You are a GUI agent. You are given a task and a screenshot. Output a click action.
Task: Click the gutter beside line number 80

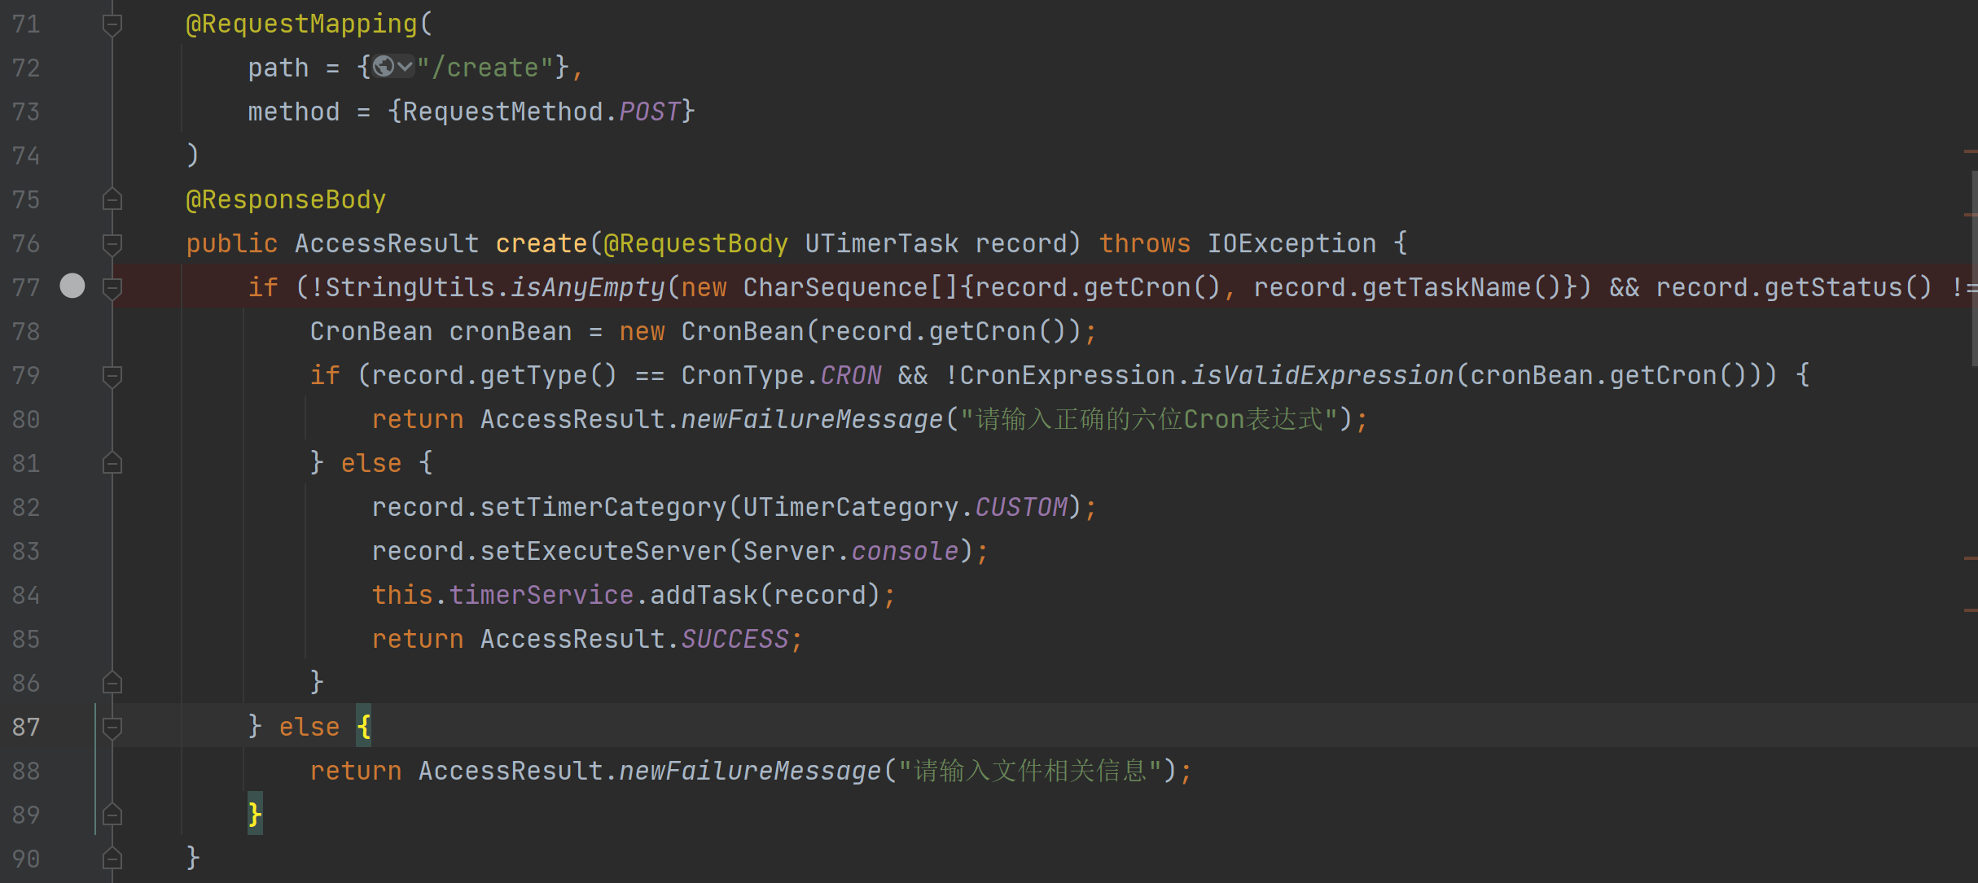coord(72,419)
